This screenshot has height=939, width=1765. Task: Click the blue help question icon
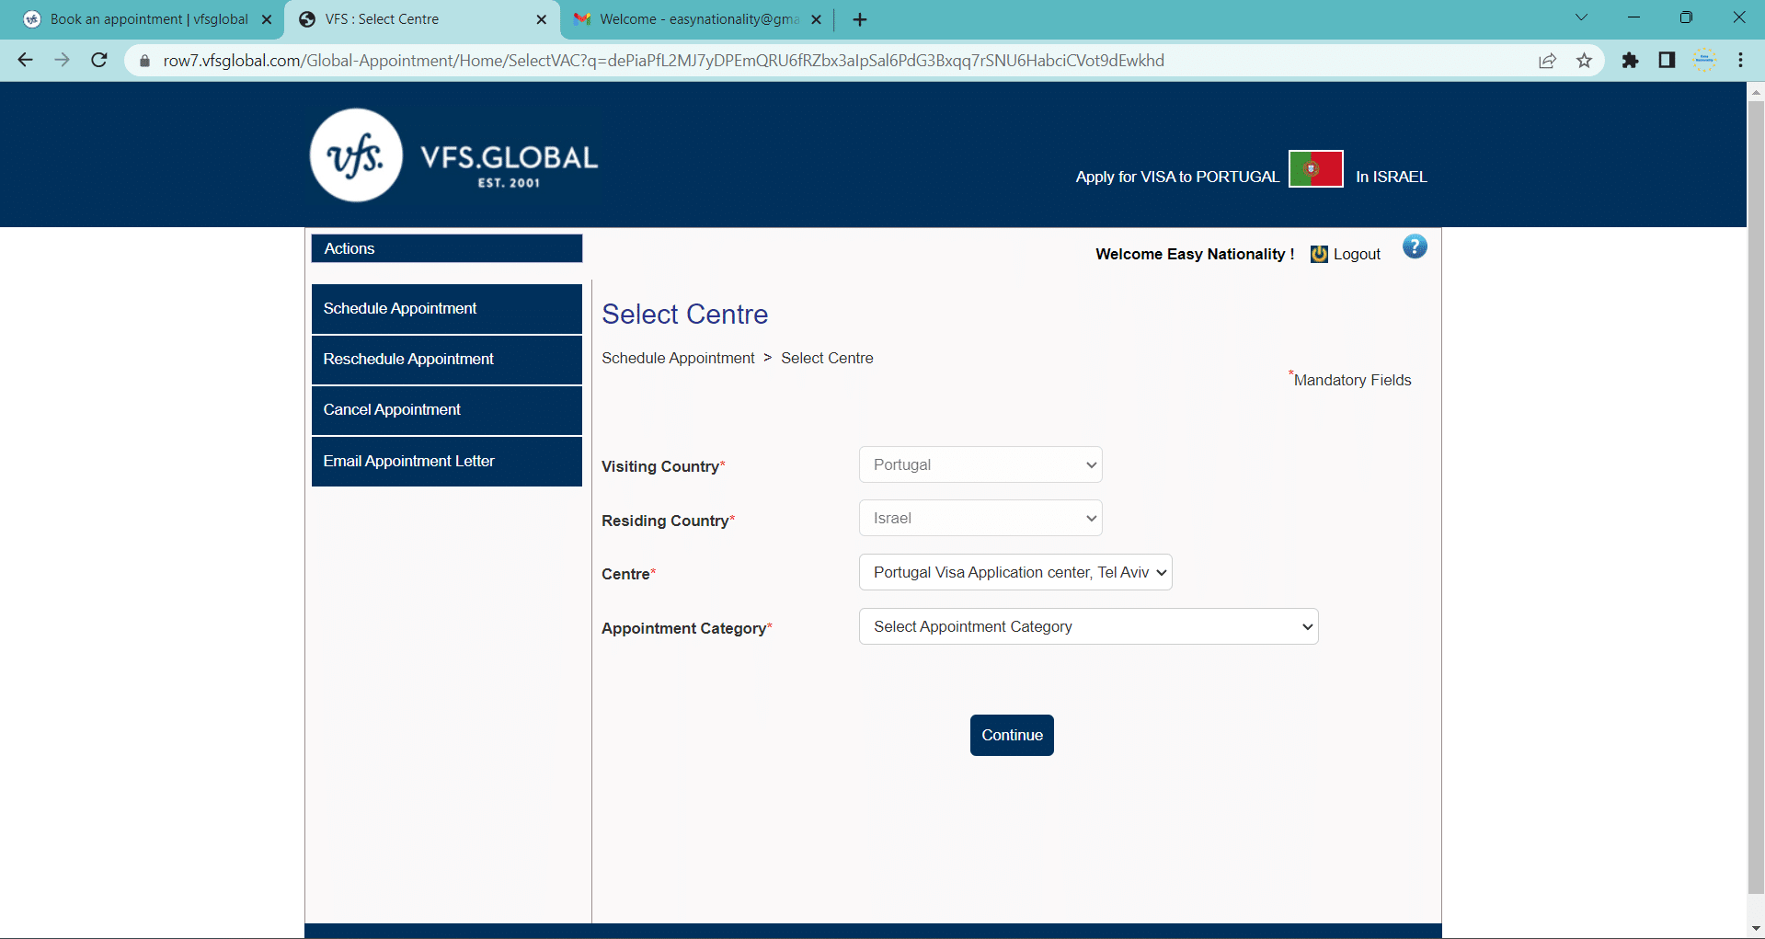point(1415,246)
